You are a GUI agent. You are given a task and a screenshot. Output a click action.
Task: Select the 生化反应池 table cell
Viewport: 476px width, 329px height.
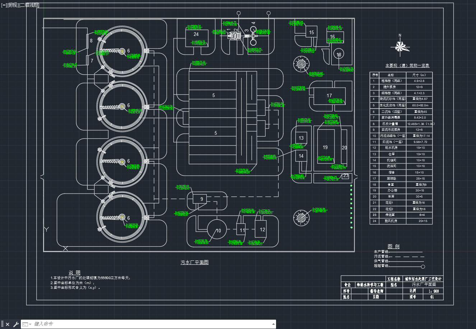tap(392, 105)
